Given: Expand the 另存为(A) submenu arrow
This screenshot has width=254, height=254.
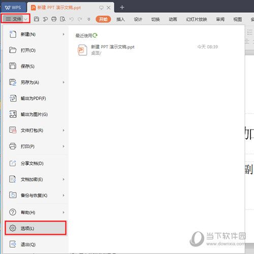Looking at the screenshot, I should tap(63, 82).
